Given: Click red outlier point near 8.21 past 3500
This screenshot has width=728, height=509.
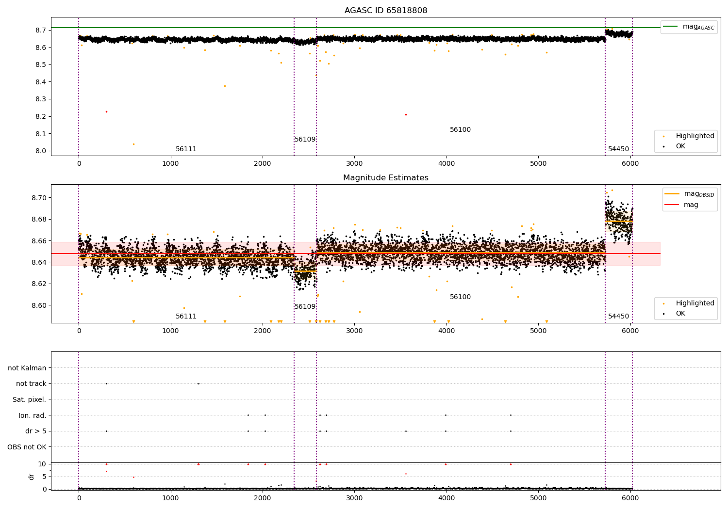Looking at the screenshot, I should 406,114.
